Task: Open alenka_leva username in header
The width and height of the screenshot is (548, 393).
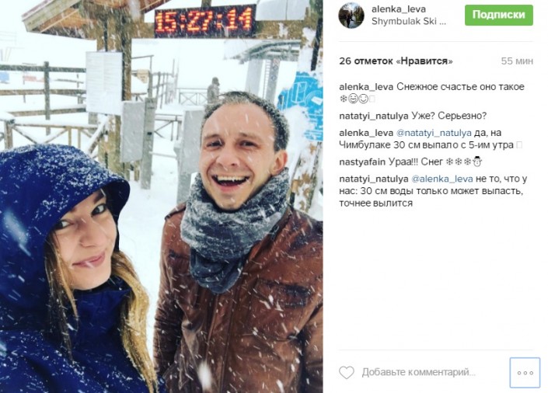Action: pyautogui.click(x=399, y=9)
